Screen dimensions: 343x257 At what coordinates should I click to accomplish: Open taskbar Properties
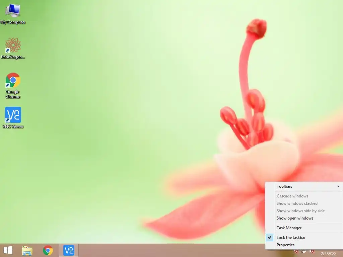(x=304, y=245)
